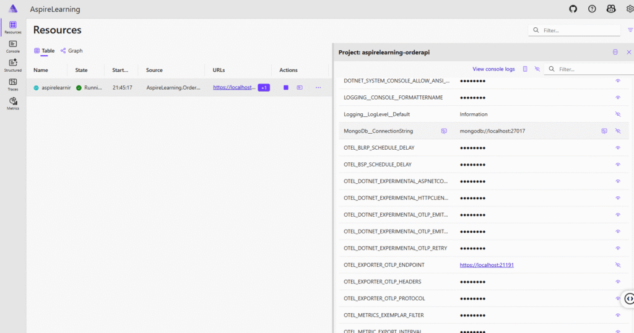Reveal the LOGGING__CONSOLE__FORMATTERNAME value
The height and width of the screenshot is (333, 634).
click(x=618, y=97)
